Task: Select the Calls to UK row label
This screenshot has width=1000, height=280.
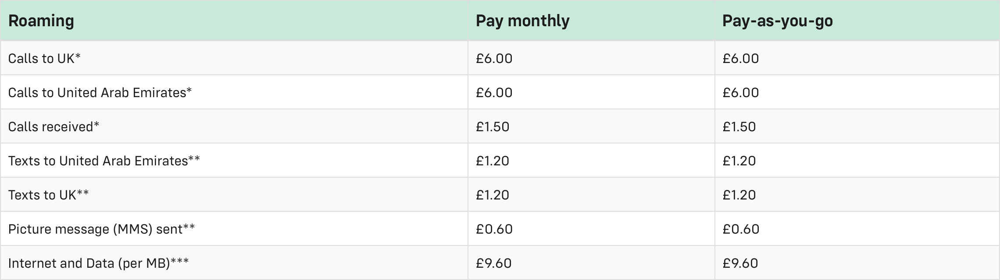Action: [x=44, y=59]
